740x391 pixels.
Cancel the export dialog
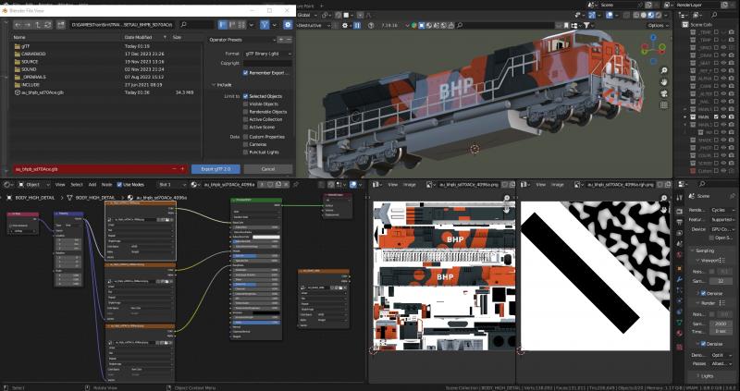[x=268, y=169]
